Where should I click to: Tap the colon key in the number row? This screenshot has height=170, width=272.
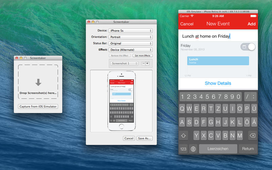tap(254, 97)
